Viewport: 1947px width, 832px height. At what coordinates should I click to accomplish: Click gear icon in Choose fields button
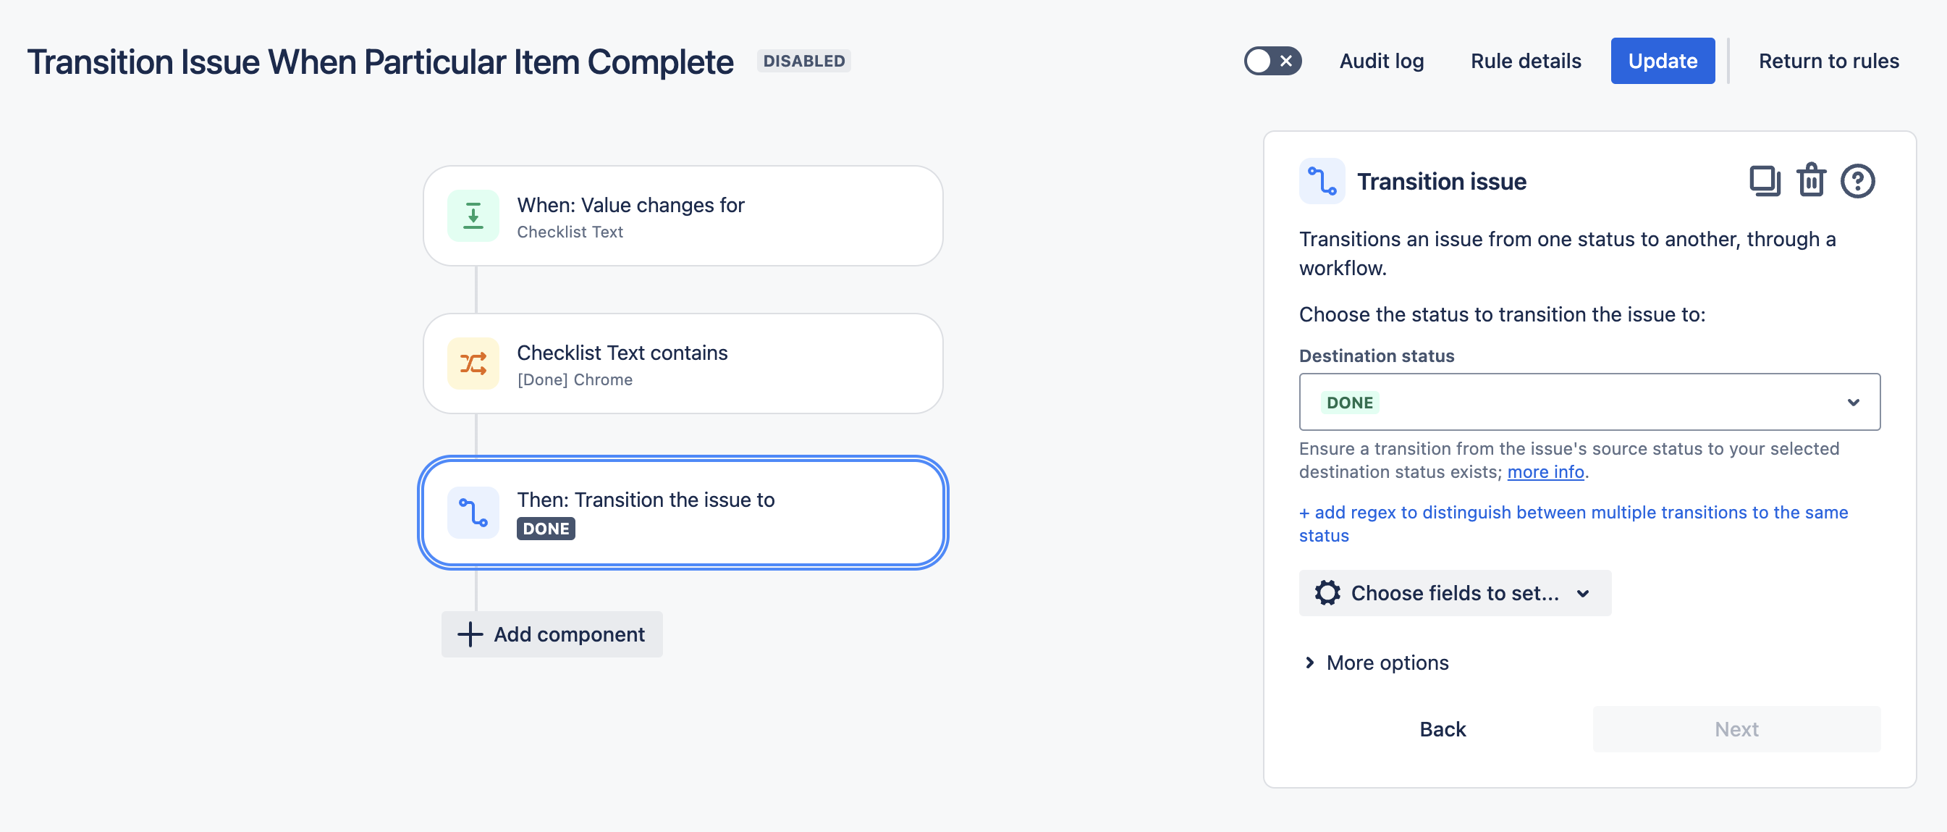[x=1327, y=593]
